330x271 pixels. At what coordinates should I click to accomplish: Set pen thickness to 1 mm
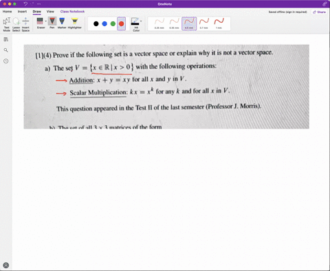219,23
